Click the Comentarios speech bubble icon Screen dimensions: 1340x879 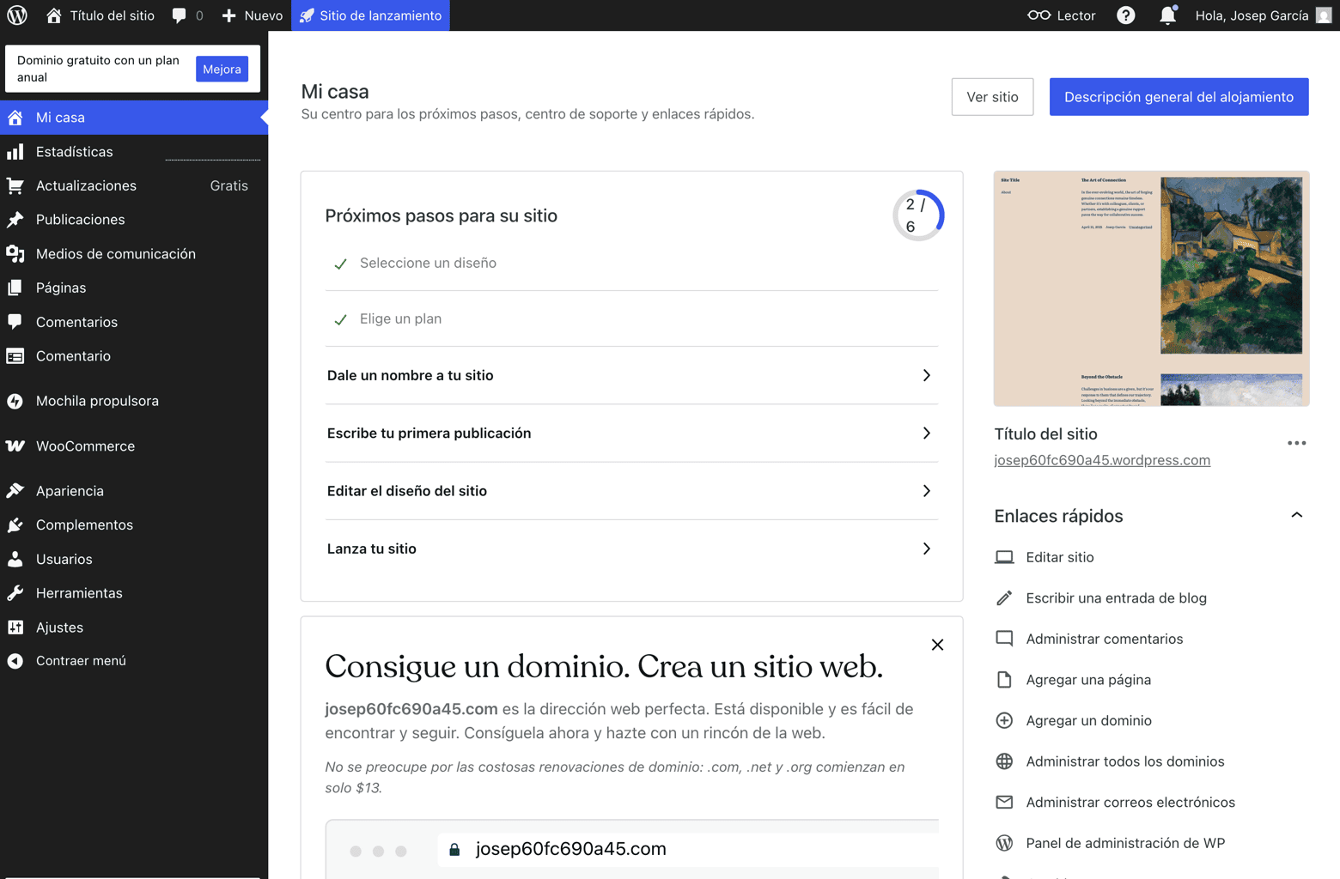[x=15, y=322]
